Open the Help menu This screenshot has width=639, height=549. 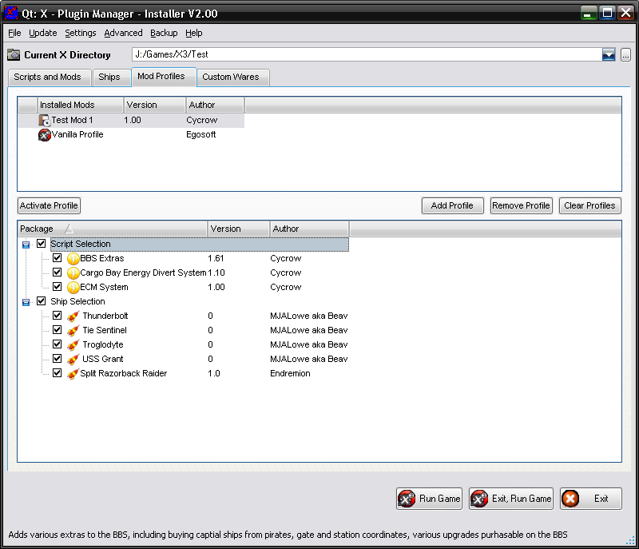pyautogui.click(x=193, y=33)
